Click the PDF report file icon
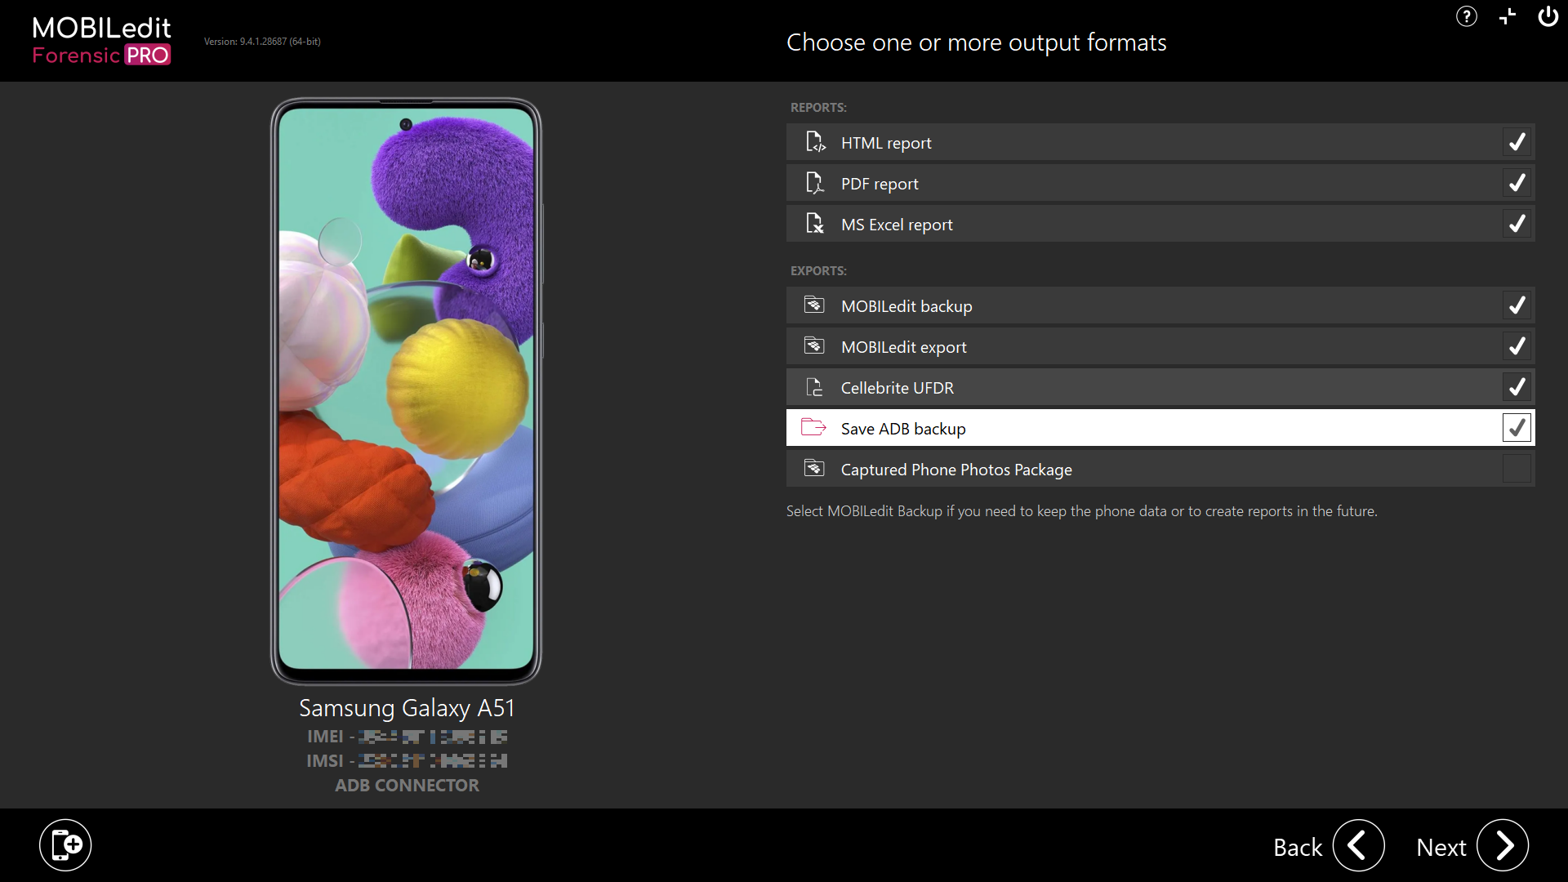This screenshot has width=1568, height=882. [814, 183]
